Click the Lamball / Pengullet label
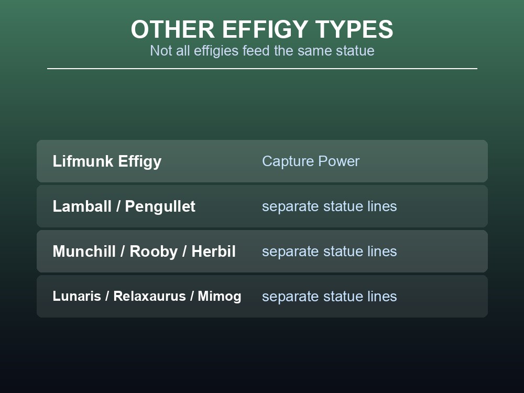The image size is (524, 393). pos(124,206)
